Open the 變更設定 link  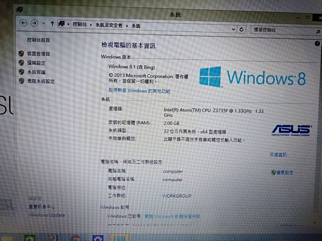point(285,172)
